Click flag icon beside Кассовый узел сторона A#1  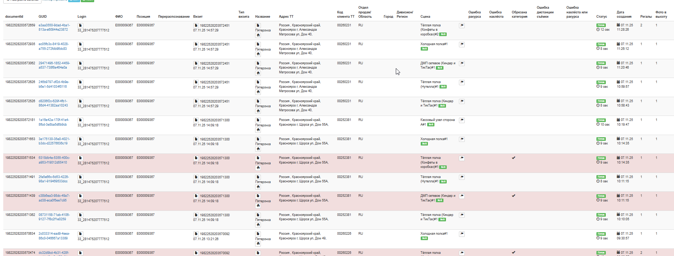[x=462, y=120]
